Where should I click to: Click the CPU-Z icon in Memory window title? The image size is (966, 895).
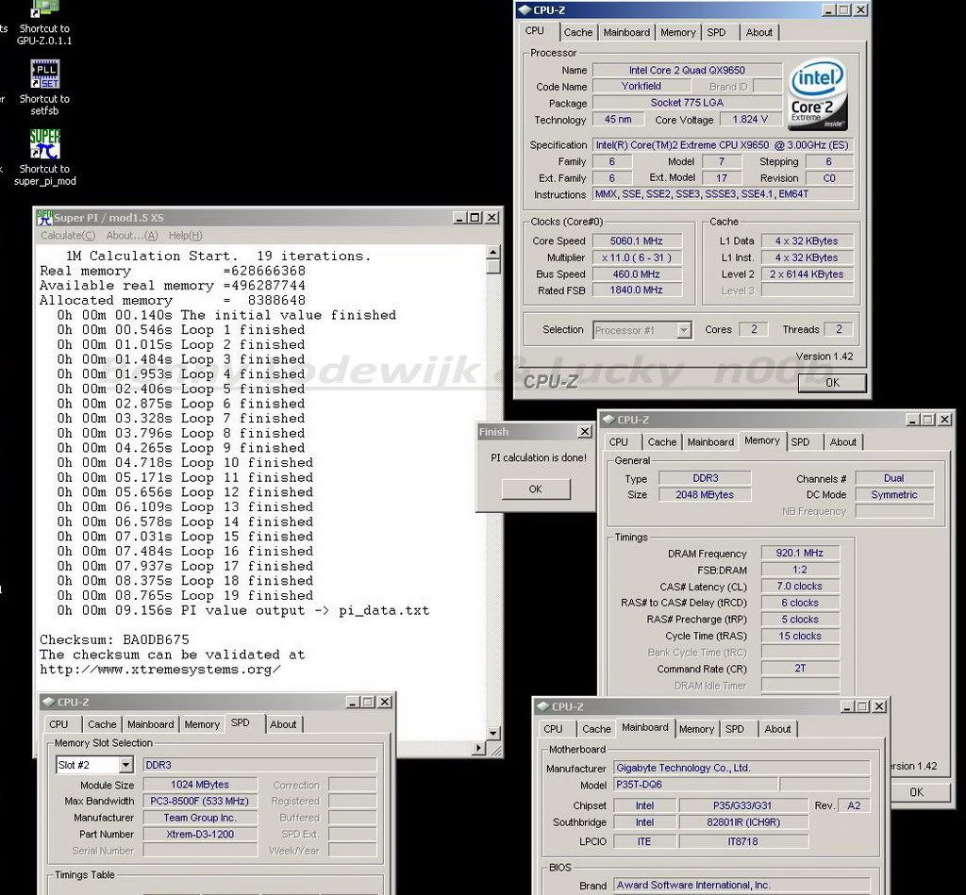607,420
